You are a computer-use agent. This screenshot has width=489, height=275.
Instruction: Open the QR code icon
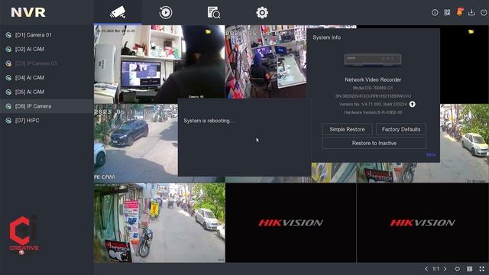(x=447, y=12)
